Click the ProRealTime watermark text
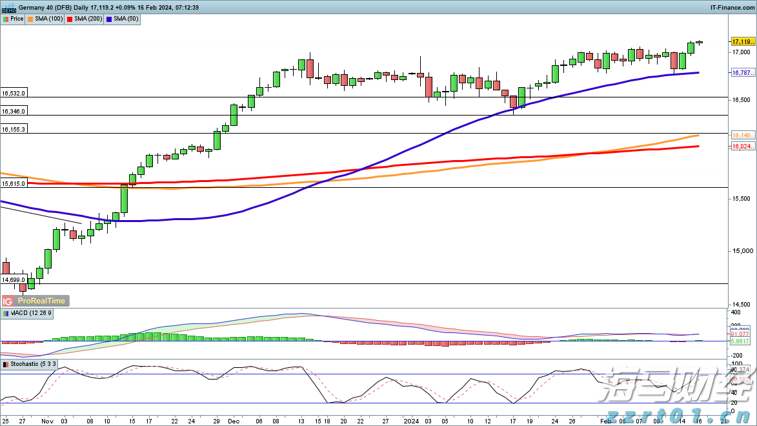 click(x=43, y=301)
